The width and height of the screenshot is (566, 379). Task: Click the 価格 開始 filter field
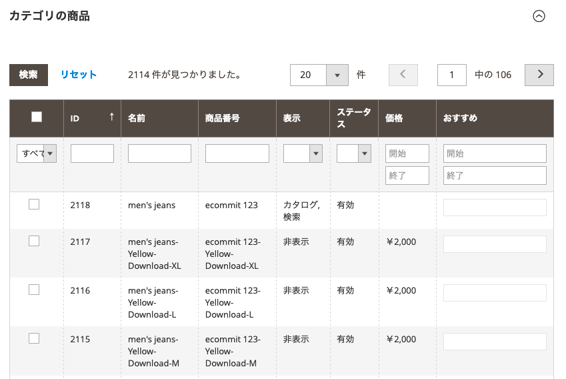click(407, 153)
